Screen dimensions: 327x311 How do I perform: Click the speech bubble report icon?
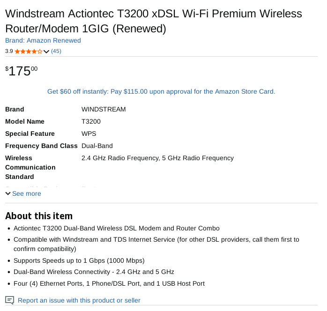point(9,300)
